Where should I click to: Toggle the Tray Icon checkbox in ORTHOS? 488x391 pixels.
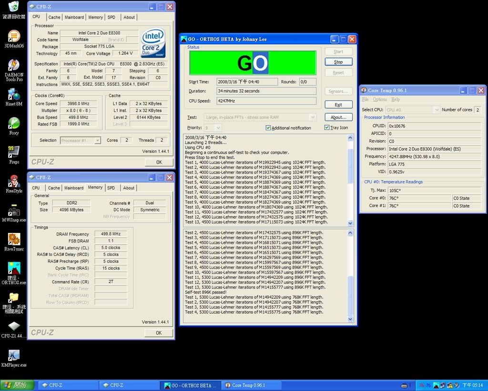coord(327,127)
